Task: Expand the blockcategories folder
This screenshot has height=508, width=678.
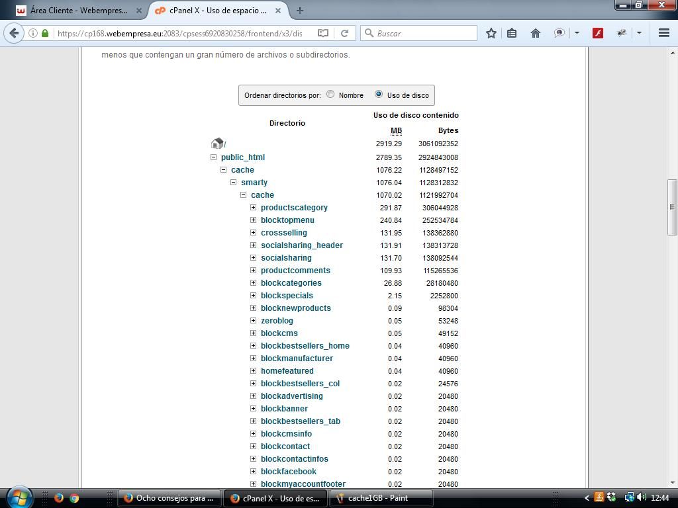Action: click(x=253, y=282)
